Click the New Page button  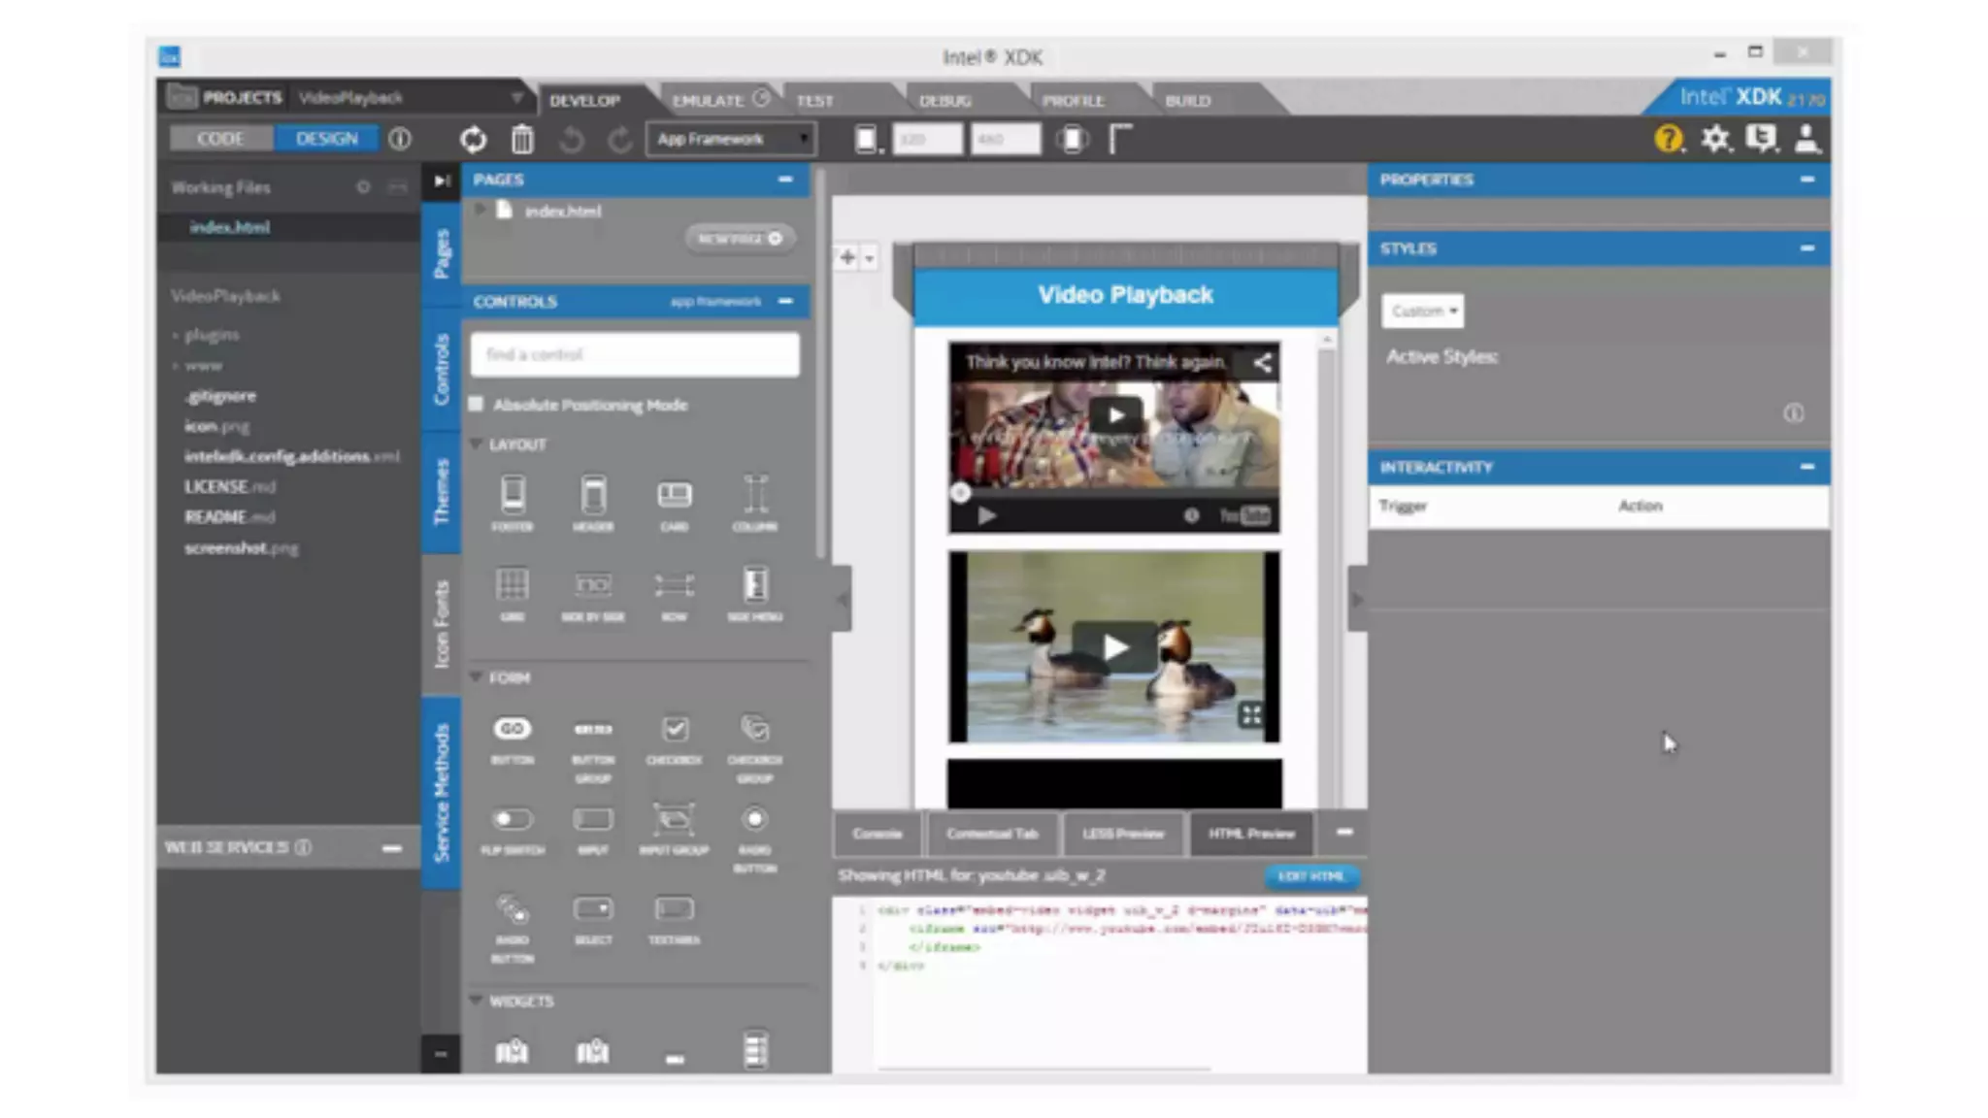click(740, 239)
